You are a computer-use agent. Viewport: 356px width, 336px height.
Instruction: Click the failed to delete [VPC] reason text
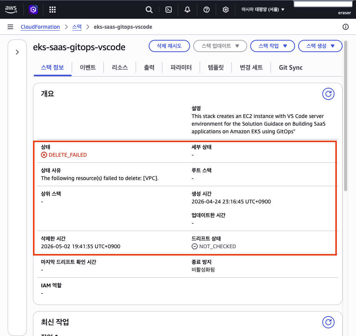[x=100, y=178]
